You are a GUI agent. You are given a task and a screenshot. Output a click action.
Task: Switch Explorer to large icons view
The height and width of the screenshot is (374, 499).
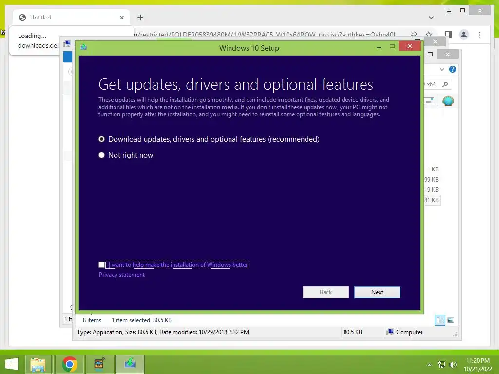pos(451,320)
